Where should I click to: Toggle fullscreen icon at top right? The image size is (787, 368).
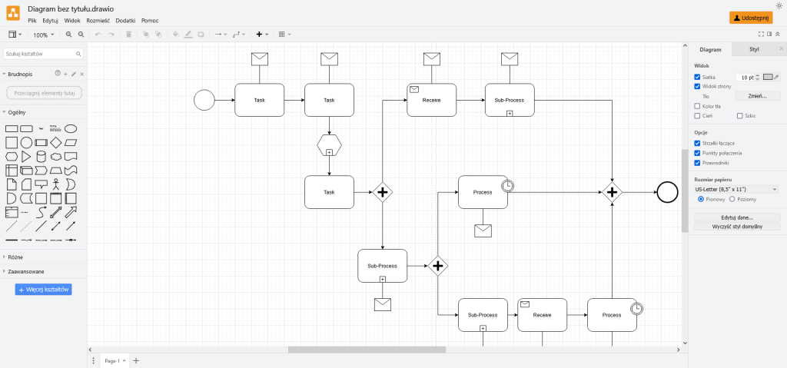pos(761,34)
